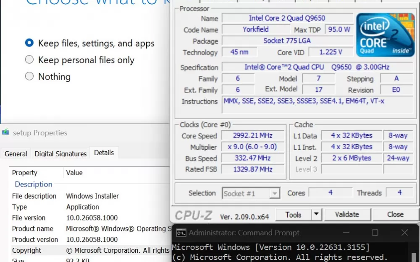The width and height of the screenshot is (420, 262).
Task: Minimize the Administrator Command Prompt window
Action: (346, 233)
